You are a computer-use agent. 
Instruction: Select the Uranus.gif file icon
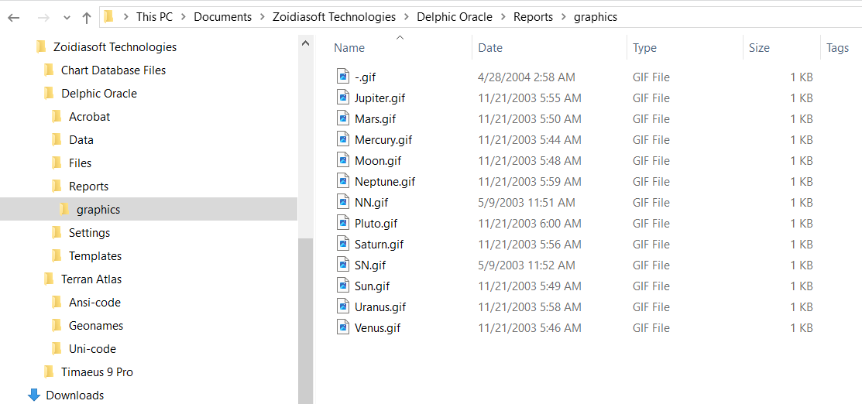click(343, 306)
